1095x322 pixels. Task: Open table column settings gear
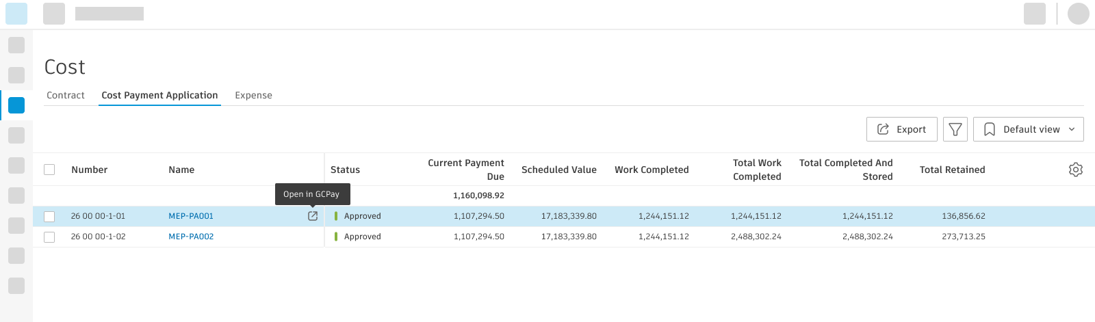coord(1075,170)
